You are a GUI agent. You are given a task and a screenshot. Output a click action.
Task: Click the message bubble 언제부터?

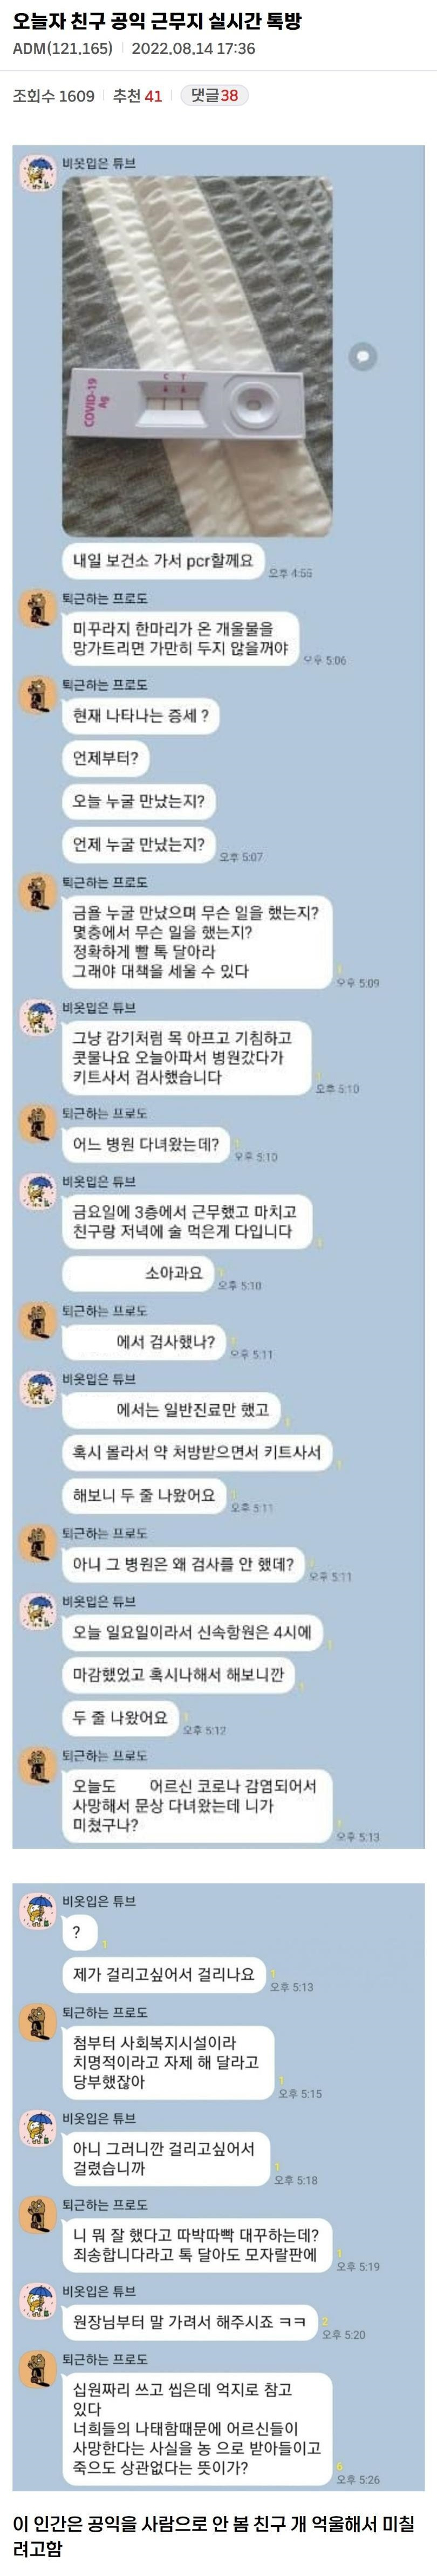(x=106, y=758)
